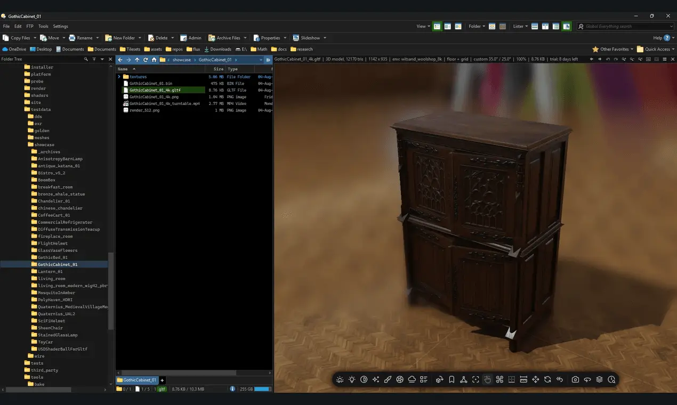677x405 pixels.
Task: Toggle the second Lister layout button
Action: 545,26
